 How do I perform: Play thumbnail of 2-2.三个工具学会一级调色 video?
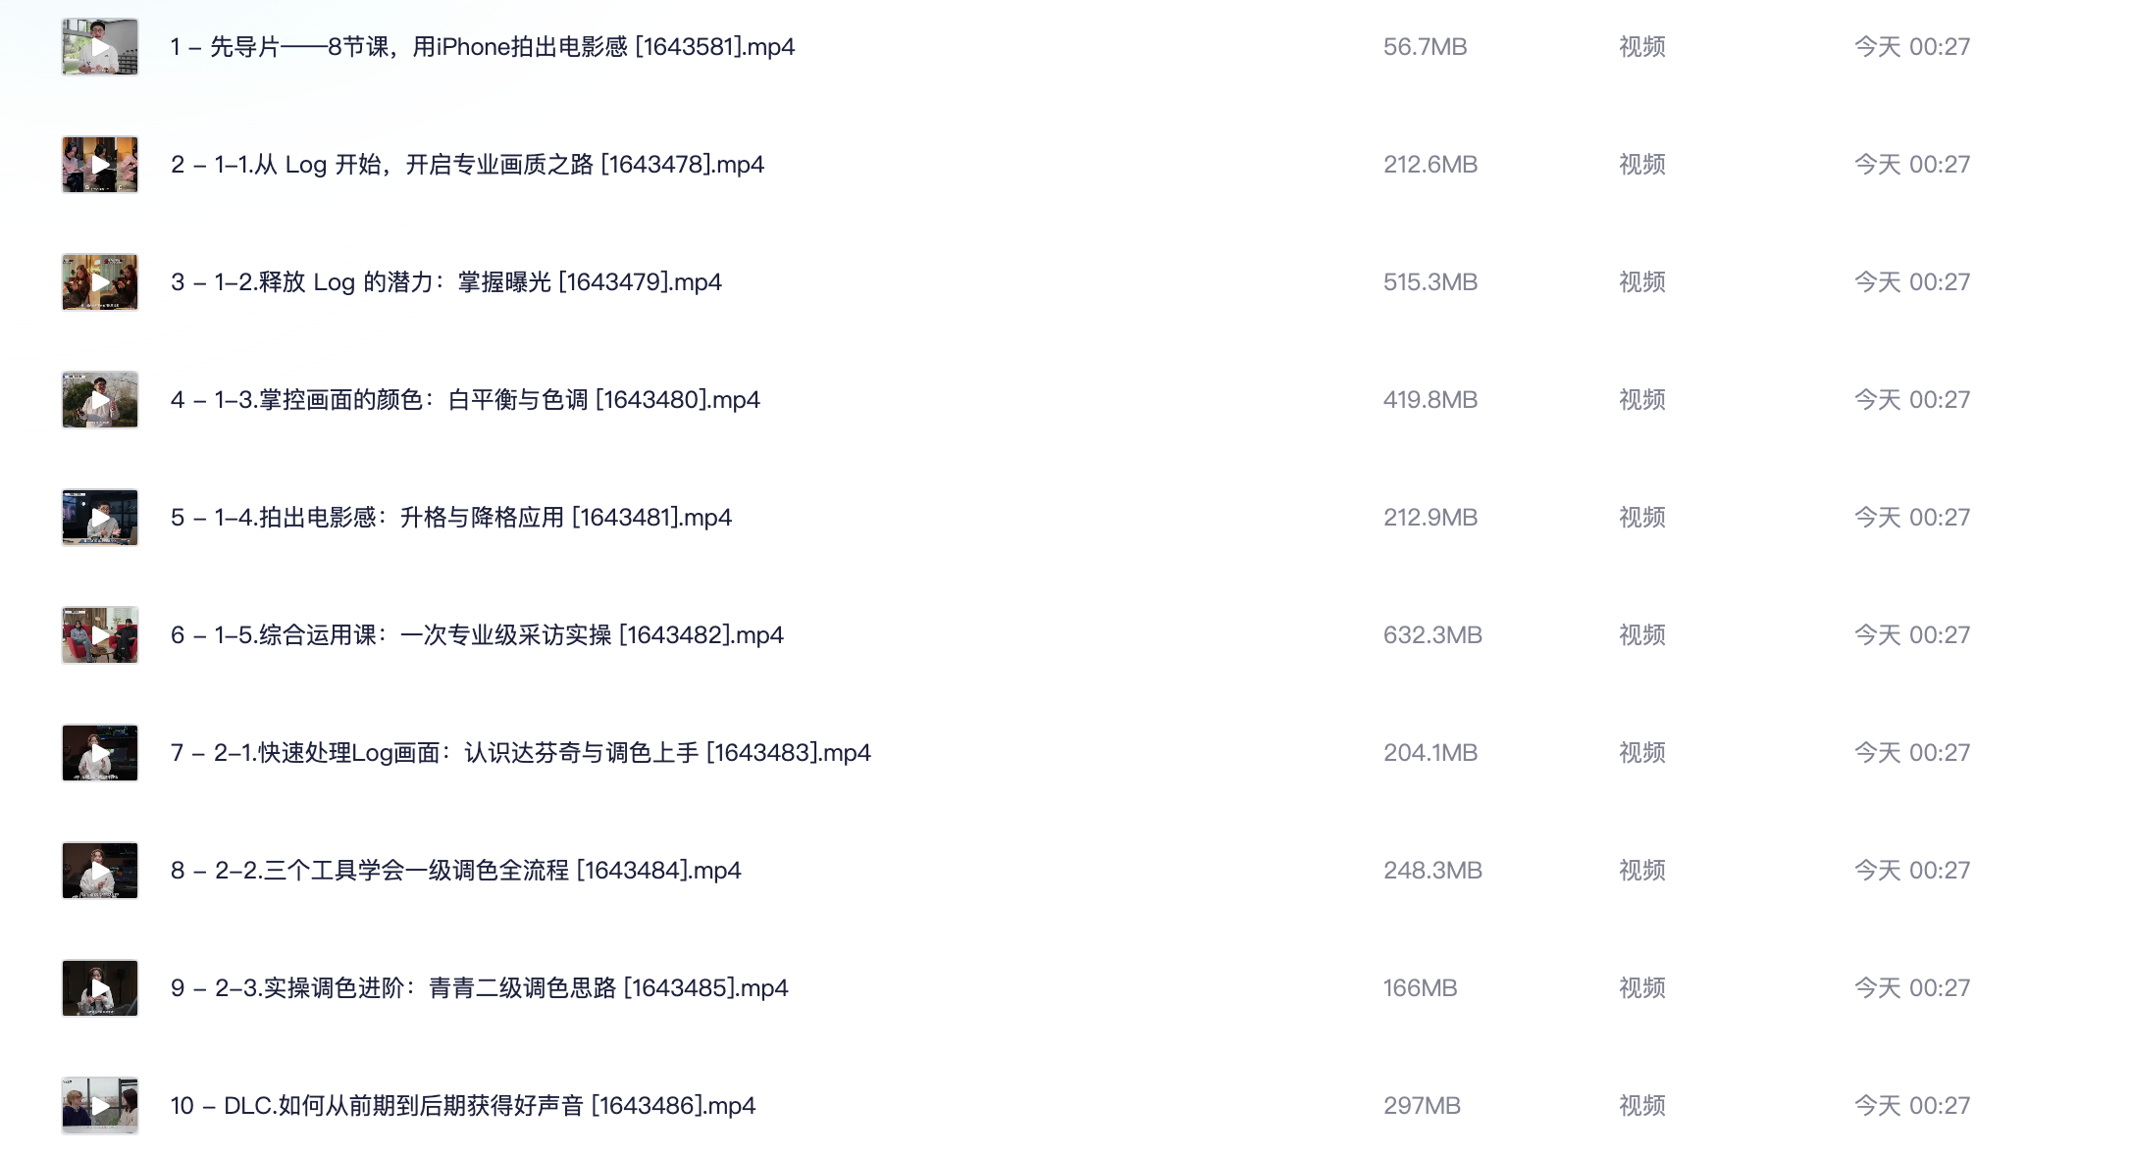pos(100,871)
